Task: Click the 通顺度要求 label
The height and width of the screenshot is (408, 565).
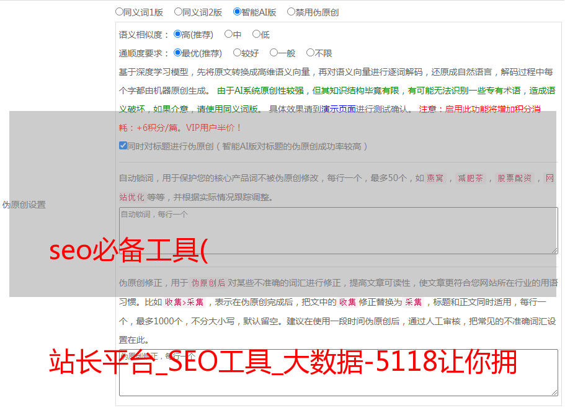Action: 144,53
